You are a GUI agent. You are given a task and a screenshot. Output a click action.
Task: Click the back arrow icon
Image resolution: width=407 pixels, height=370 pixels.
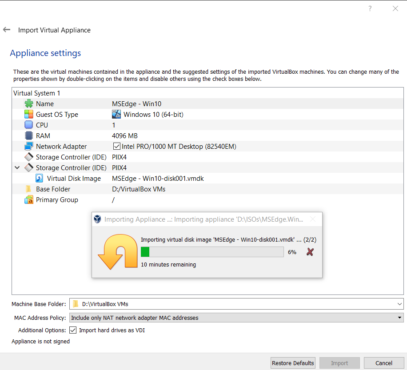7,30
